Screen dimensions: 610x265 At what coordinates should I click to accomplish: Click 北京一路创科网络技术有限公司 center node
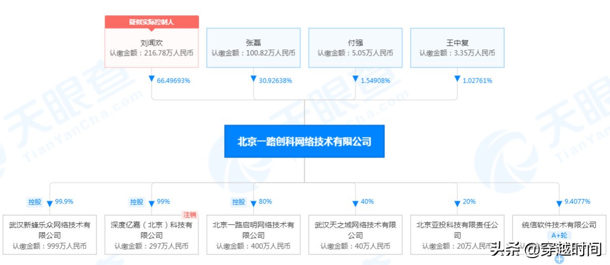pos(304,141)
